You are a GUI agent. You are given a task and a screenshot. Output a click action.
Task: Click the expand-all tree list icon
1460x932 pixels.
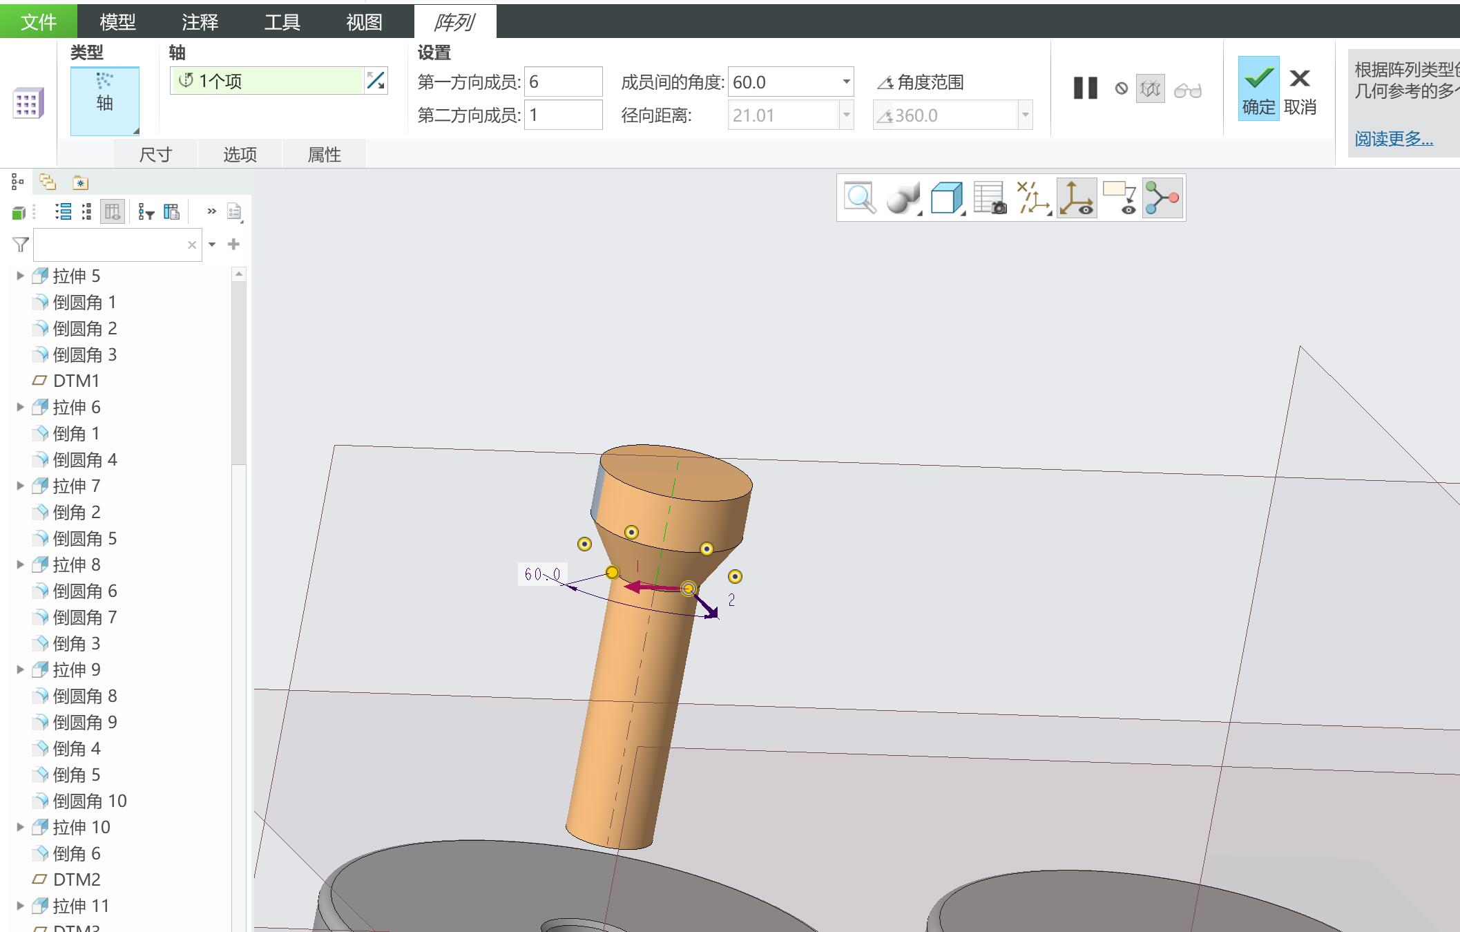point(63,211)
